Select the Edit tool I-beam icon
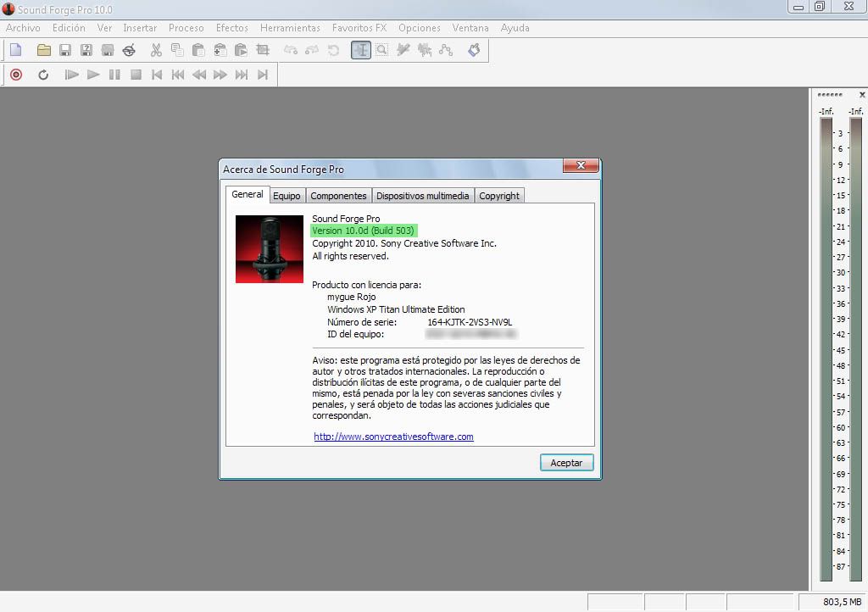868x612 pixels. coord(361,50)
